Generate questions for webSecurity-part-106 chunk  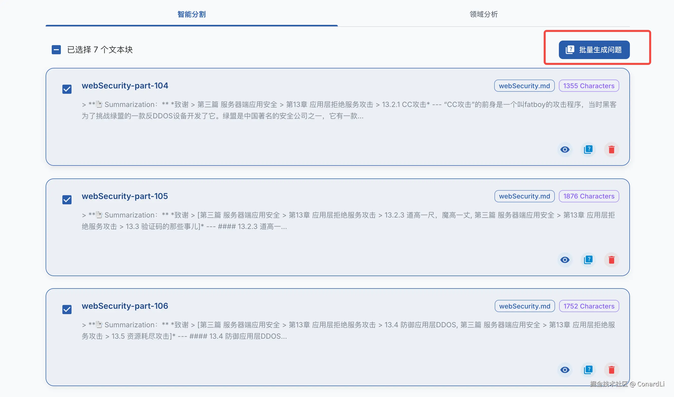point(588,370)
